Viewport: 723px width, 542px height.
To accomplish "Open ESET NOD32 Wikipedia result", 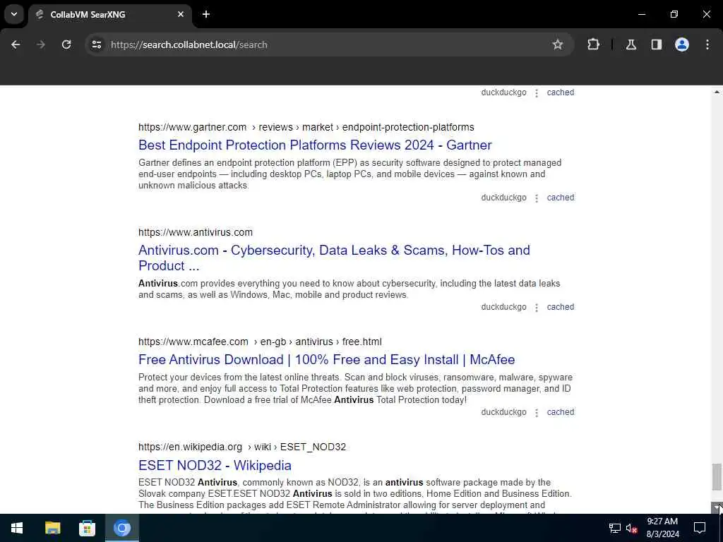I will (215, 466).
